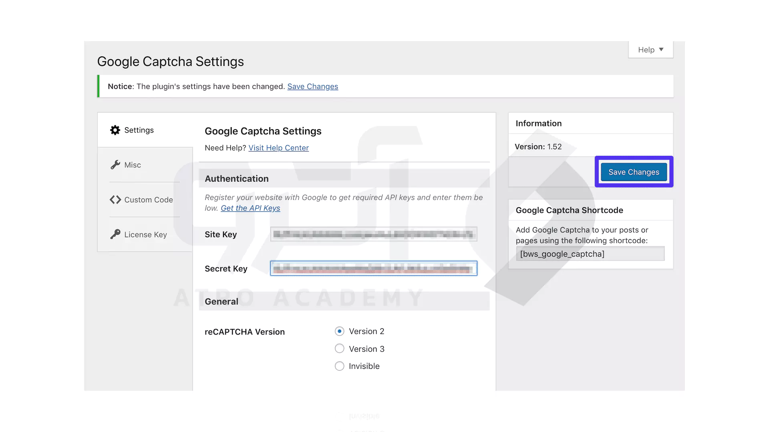
Task: Click Save Changes link in the notice
Action: pos(313,86)
